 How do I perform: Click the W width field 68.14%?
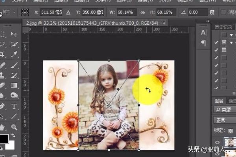pyautogui.click(x=127, y=12)
